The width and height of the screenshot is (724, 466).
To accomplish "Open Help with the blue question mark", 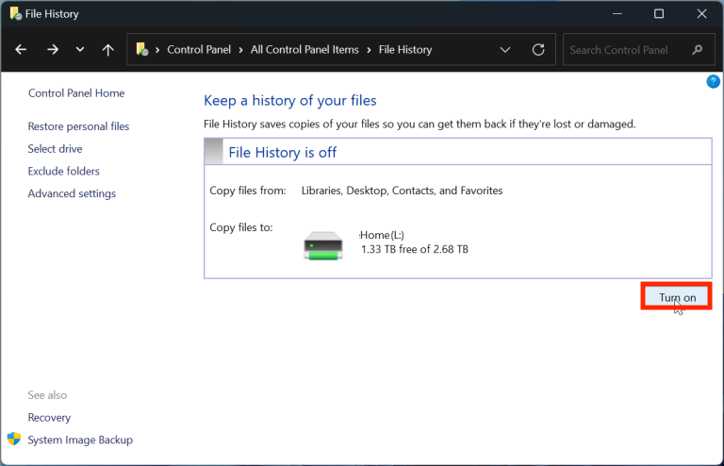I will pos(713,82).
